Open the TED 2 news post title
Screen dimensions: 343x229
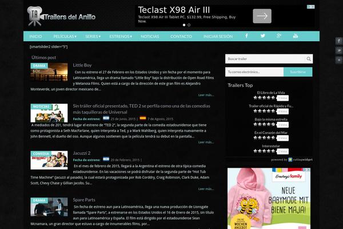tap(142, 109)
